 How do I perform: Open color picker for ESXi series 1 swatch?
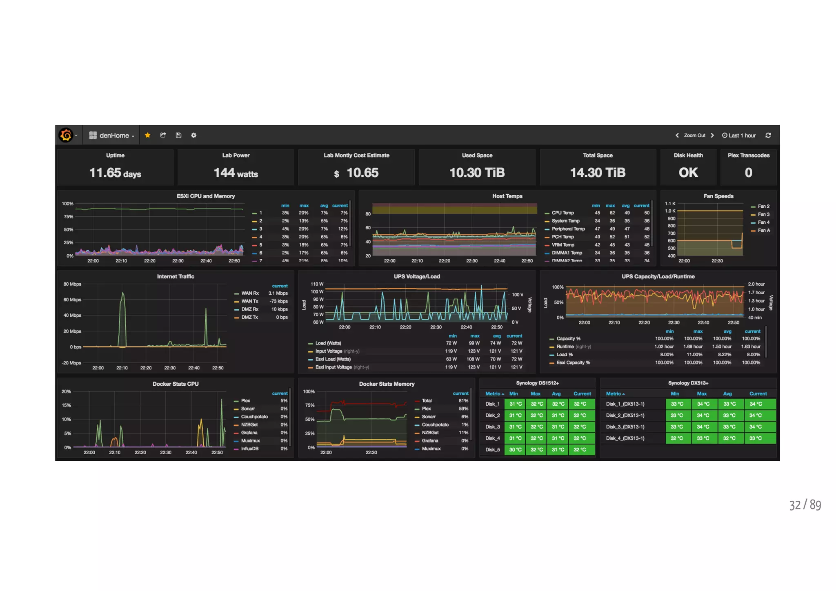[x=254, y=213]
